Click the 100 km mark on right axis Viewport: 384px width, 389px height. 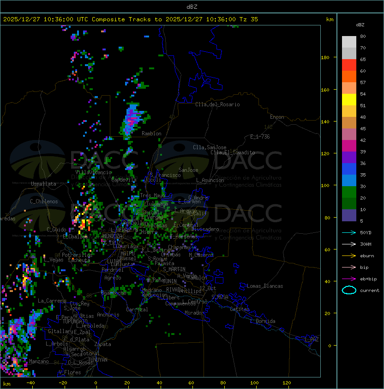(325, 185)
